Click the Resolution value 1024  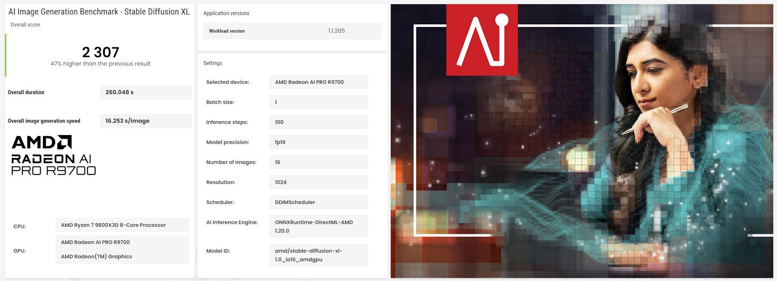(318, 182)
